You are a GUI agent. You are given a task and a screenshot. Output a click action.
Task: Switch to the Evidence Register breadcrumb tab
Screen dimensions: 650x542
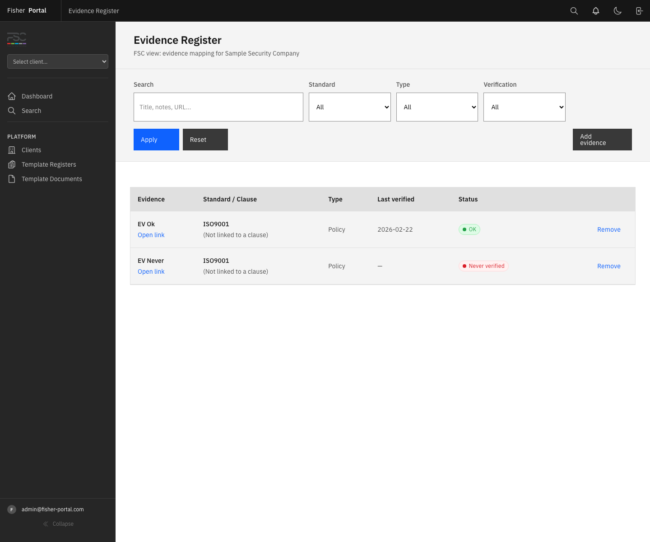click(x=93, y=10)
